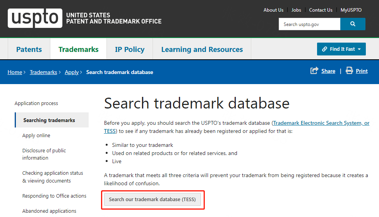Open Learning and Resources menu
This screenshot has width=379, height=217.
(202, 49)
